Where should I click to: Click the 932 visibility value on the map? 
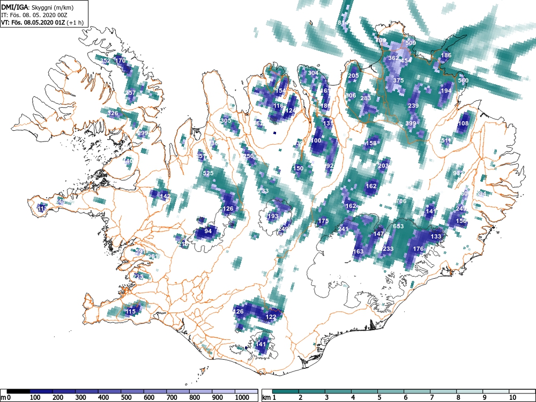(458, 173)
